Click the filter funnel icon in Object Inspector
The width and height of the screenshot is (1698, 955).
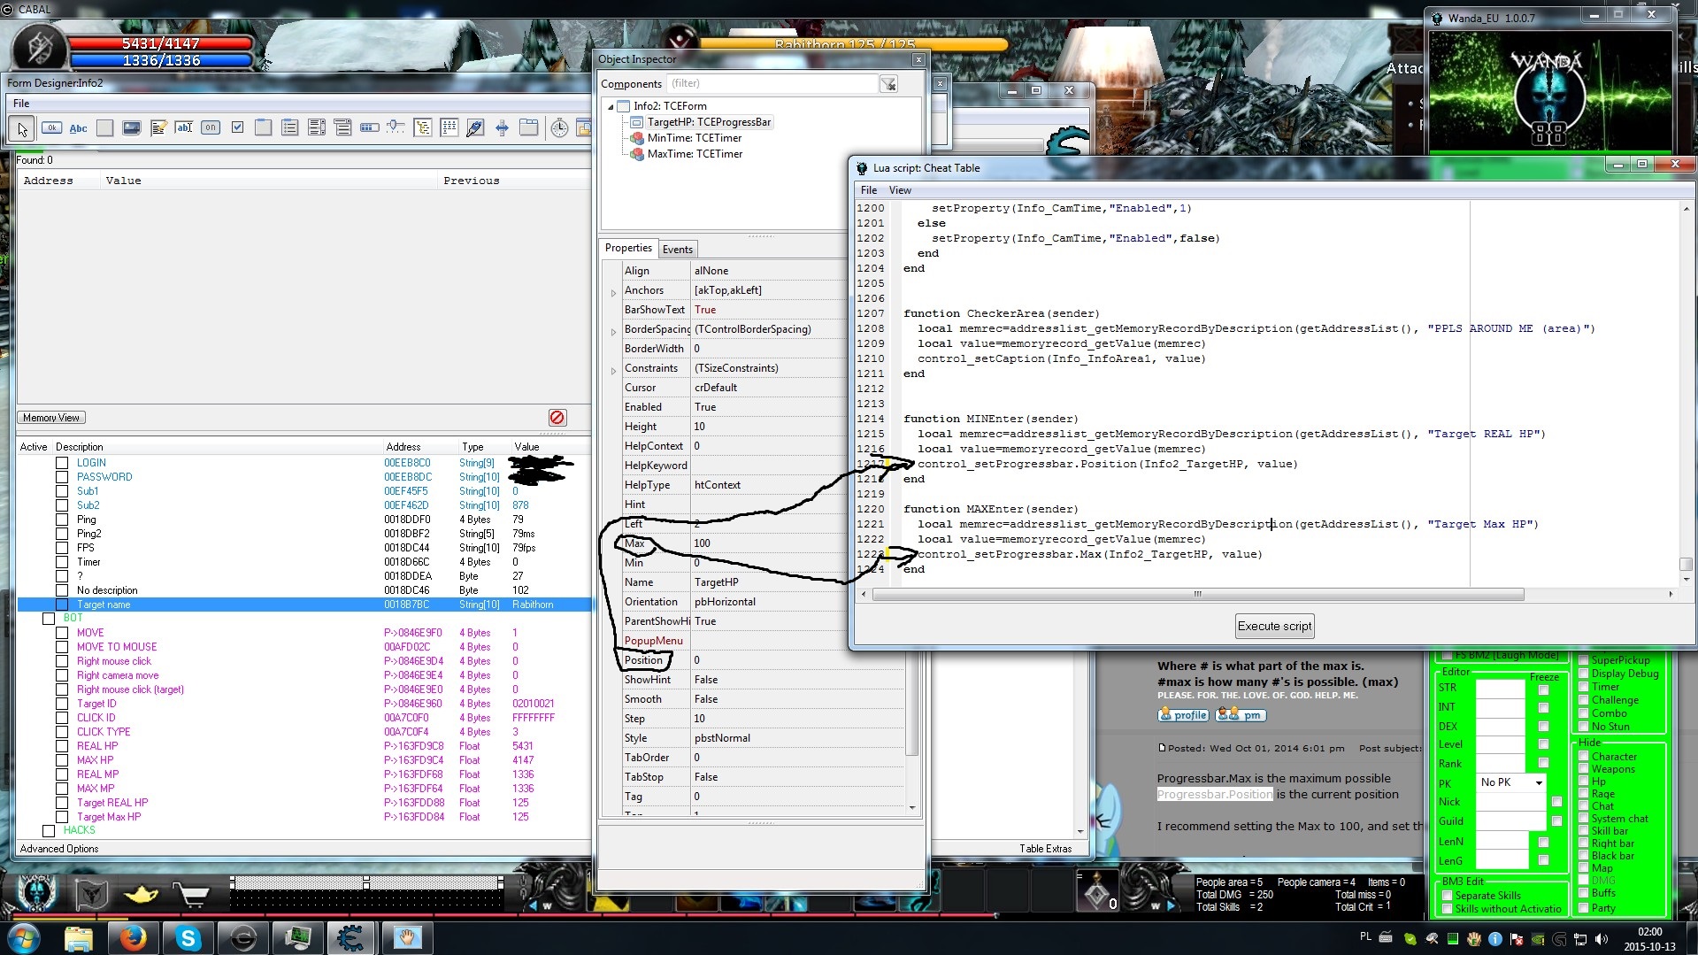888,84
